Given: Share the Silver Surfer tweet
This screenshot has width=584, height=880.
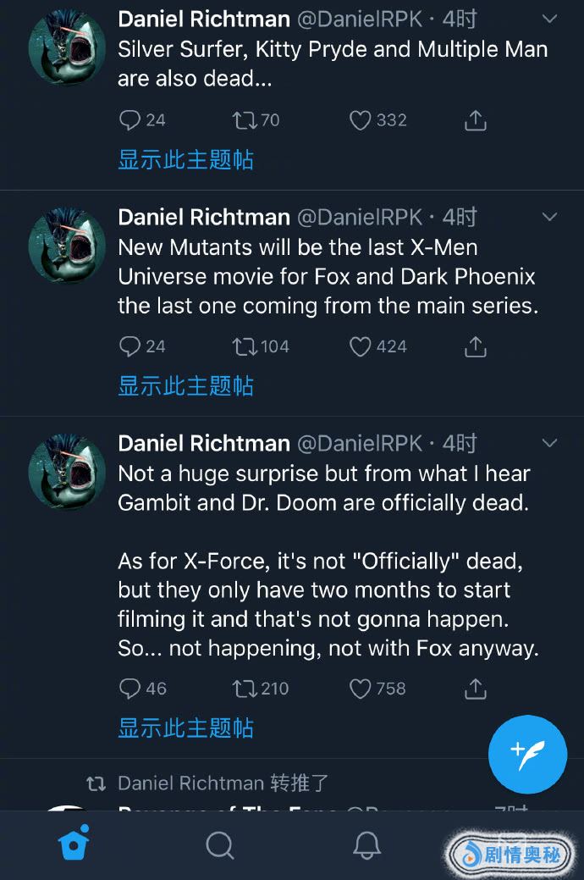Looking at the screenshot, I should tap(476, 120).
